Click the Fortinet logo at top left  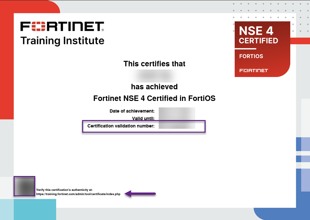click(x=62, y=27)
